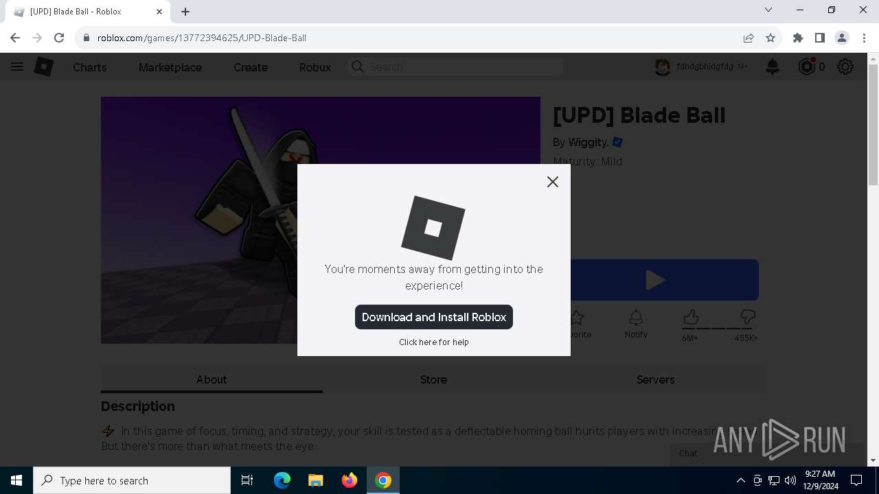
Task: Open the Click here for help link
Action: point(434,342)
